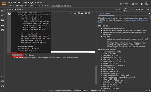Add a comment to the cell
Image resolution: width=151 pixels, height=92 pixels.
pos(79,13)
